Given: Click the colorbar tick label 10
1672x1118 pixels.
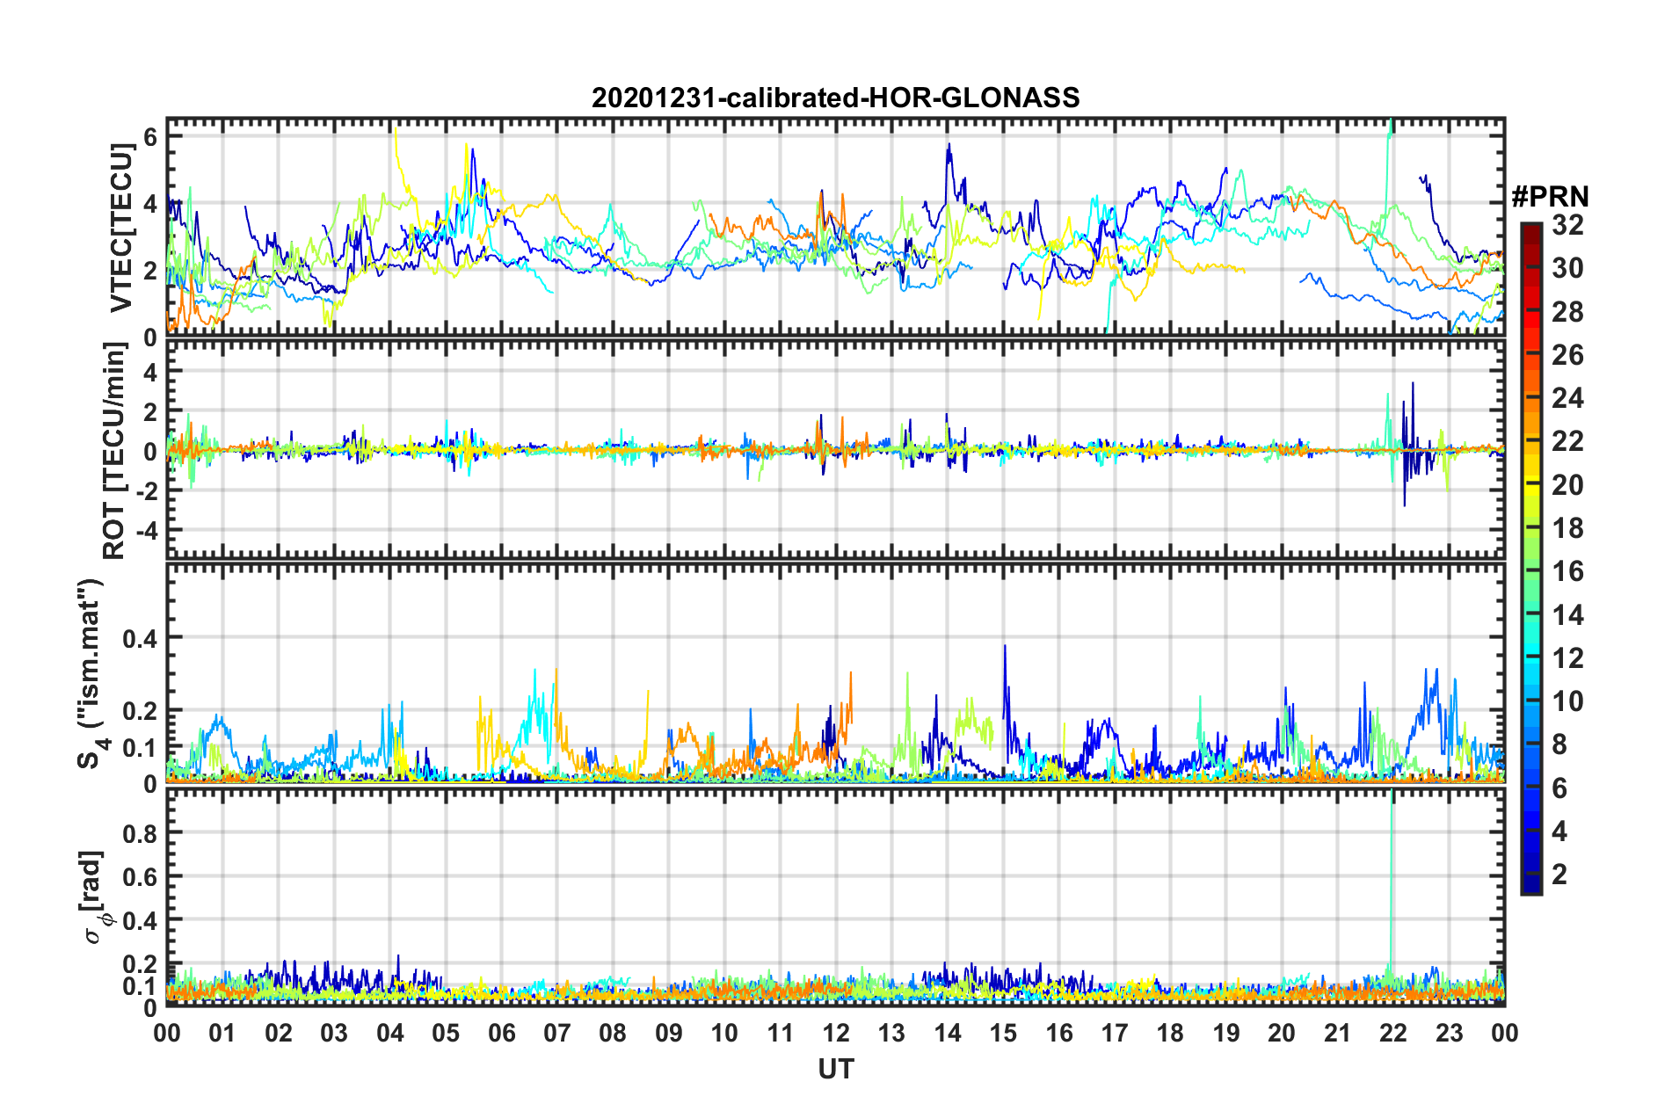Looking at the screenshot, I should [1567, 701].
